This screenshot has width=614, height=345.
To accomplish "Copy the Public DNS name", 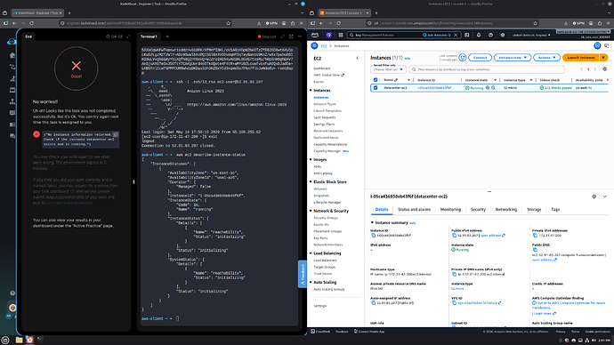I will (x=535, y=250).
